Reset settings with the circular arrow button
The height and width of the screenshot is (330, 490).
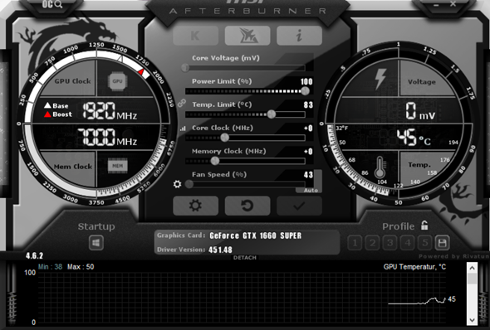(x=247, y=206)
